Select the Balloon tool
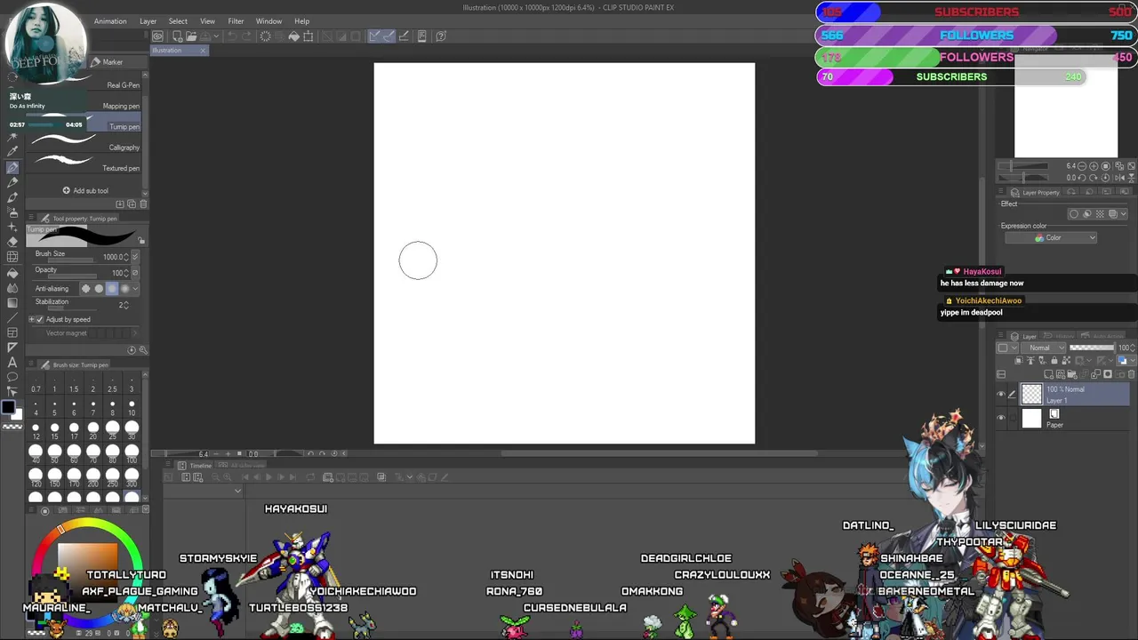This screenshot has width=1138, height=640. tap(12, 377)
